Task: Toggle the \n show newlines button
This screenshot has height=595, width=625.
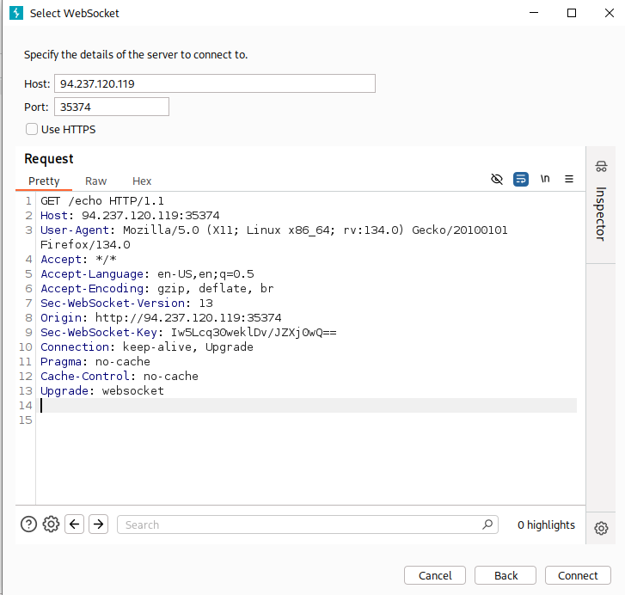Action: coord(545,180)
